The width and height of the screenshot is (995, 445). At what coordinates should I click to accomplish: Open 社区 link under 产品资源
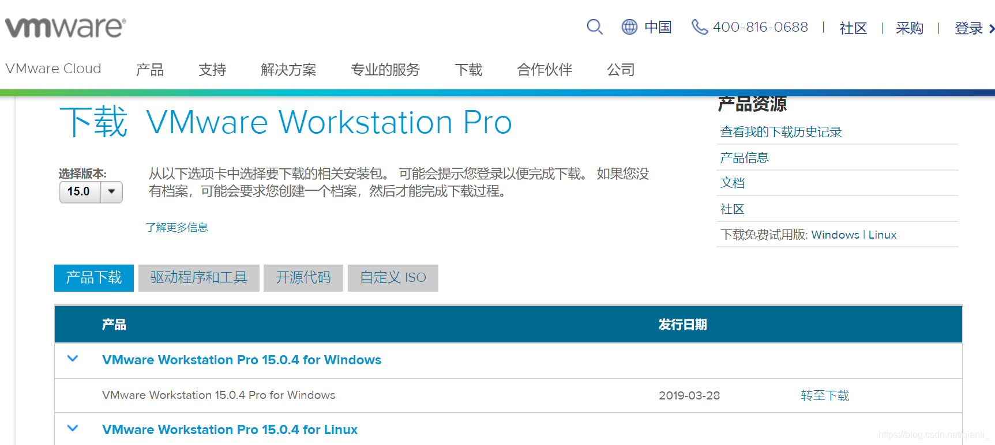(733, 209)
